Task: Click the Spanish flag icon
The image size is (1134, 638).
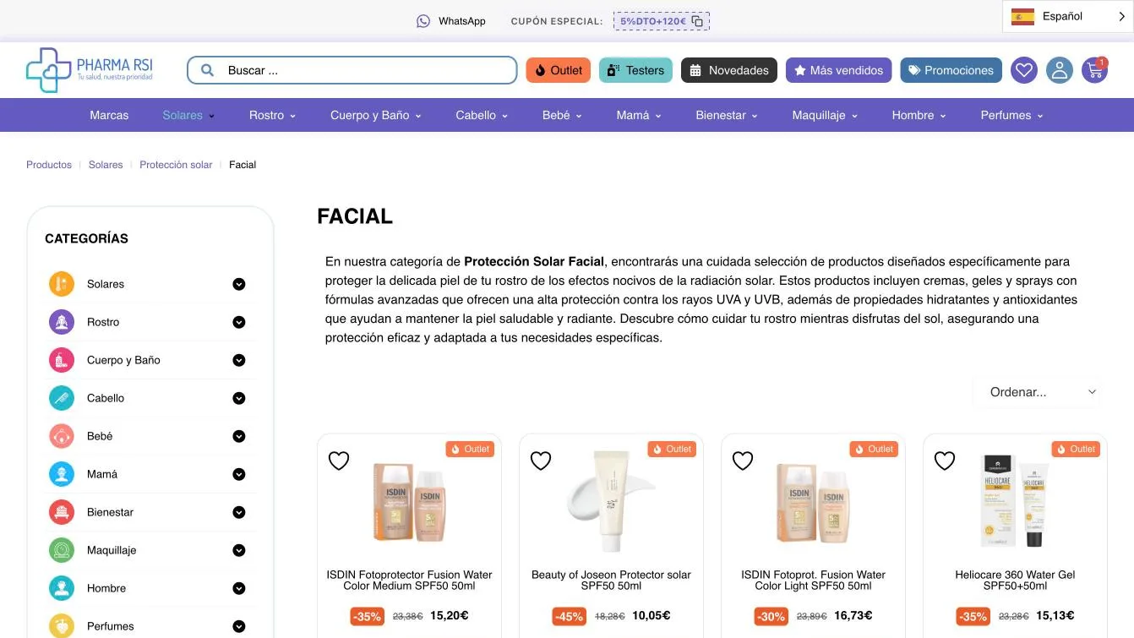Action: [x=1022, y=16]
